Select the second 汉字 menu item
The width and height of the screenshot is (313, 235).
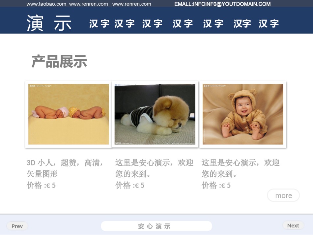pos(125,23)
